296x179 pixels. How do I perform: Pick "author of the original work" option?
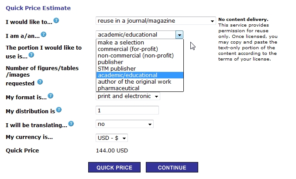coord(134,81)
